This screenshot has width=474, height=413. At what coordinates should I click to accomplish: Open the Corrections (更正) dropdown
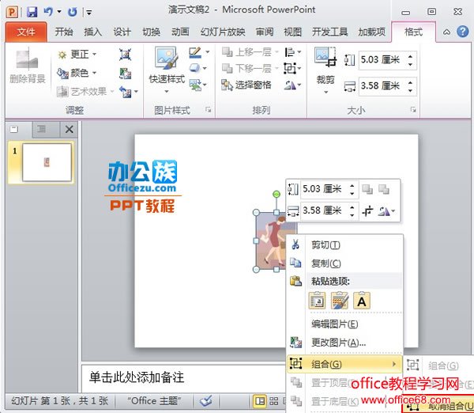point(77,55)
